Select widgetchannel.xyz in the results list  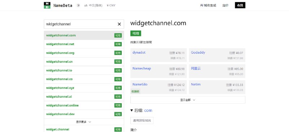point(84,88)
